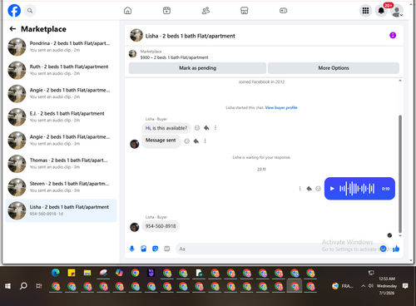
Task: Open more menu for 'Message sent'
Action: pos(206,141)
